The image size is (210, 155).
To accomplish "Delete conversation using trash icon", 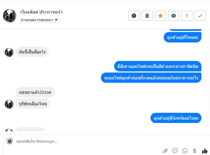I will coord(147,16).
